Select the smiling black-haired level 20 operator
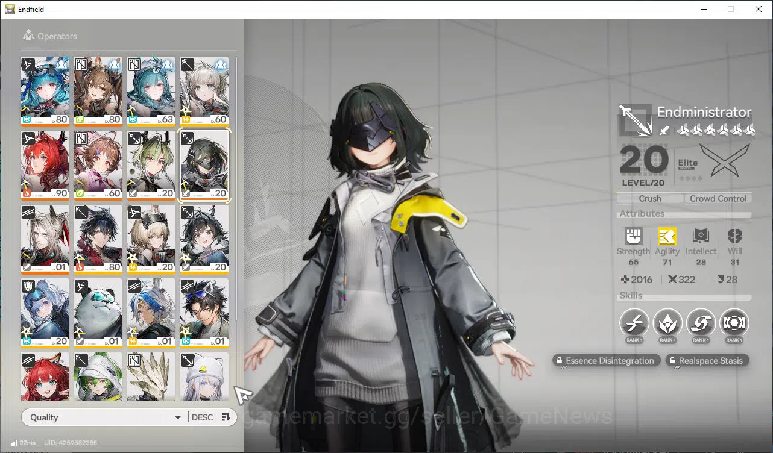The height and width of the screenshot is (453, 773). (204, 240)
